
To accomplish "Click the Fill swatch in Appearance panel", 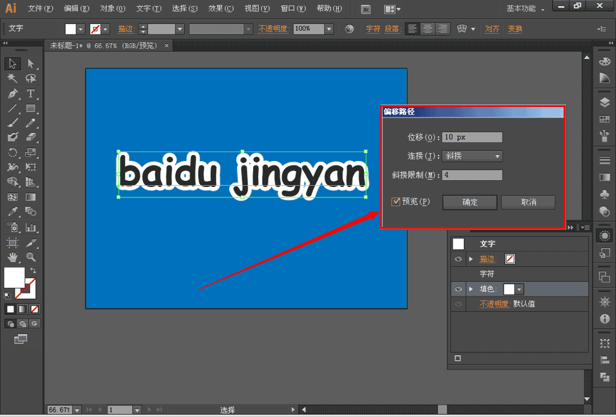I will point(509,289).
